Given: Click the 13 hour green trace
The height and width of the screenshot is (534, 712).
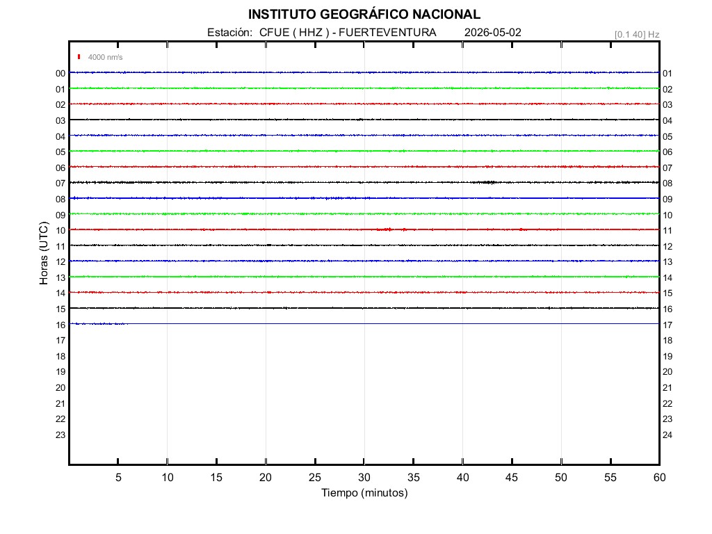Looking at the screenshot, I should (x=364, y=277).
